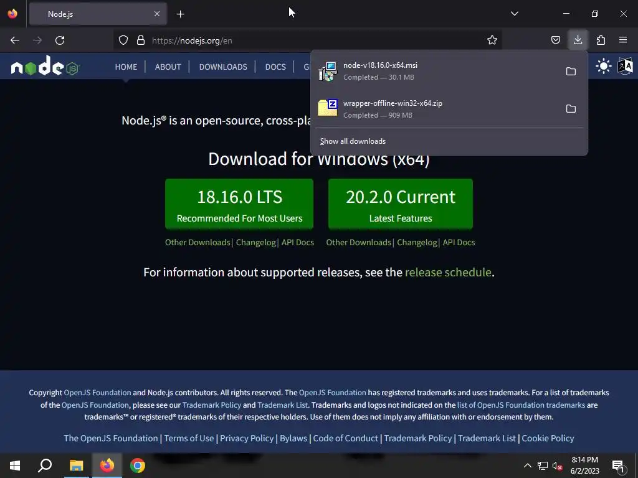
Task: Expand the list all tabs chevron
Action: point(514,14)
